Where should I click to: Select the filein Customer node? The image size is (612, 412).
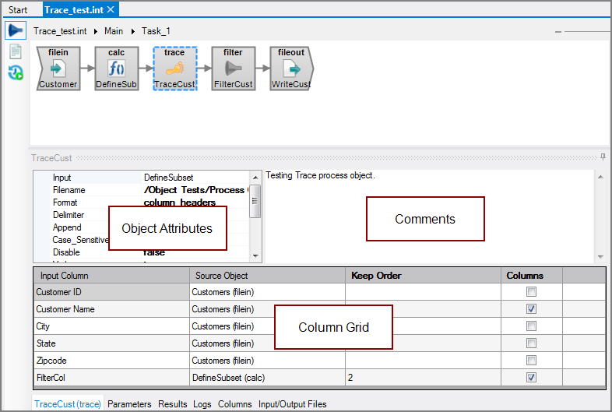coord(58,69)
